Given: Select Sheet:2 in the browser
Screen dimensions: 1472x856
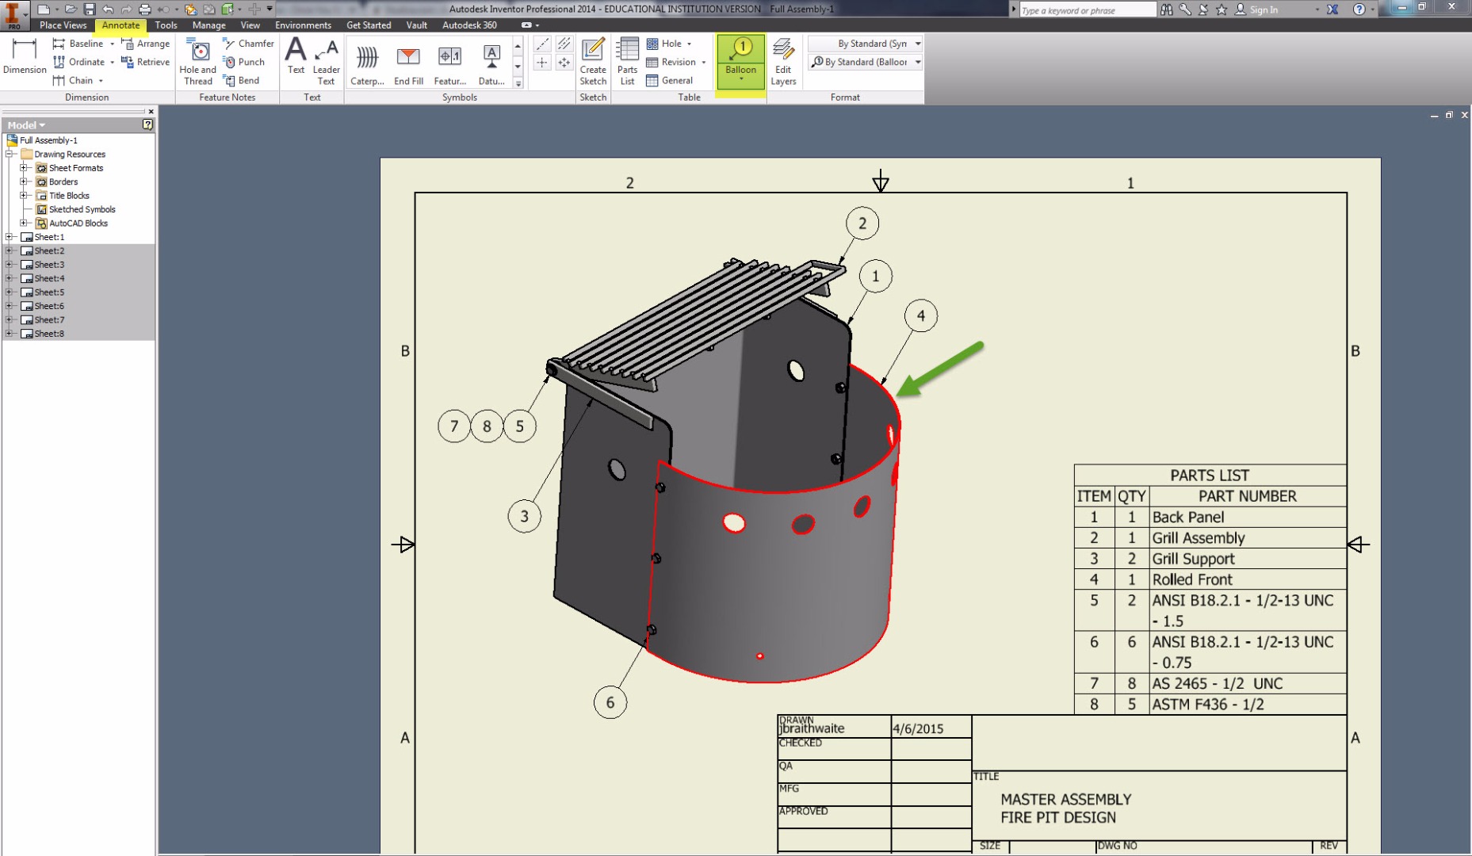Looking at the screenshot, I should pyautogui.click(x=49, y=250).
